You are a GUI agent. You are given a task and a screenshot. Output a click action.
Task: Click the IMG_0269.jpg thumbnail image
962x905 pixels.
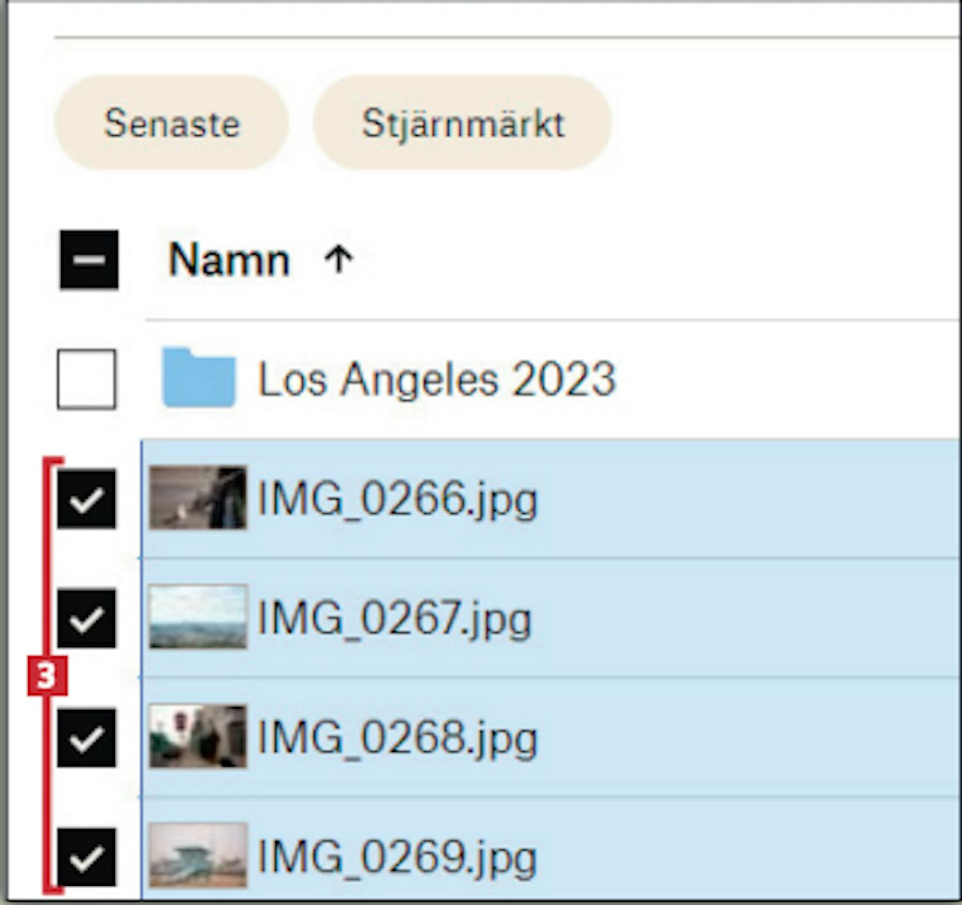198,856
